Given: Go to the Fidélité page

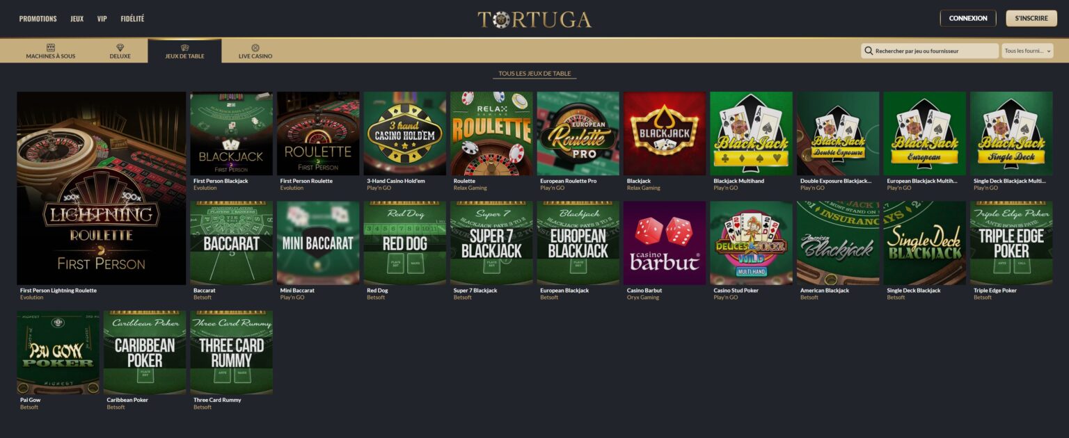Looking at the screenshot, I should [132, 19].
